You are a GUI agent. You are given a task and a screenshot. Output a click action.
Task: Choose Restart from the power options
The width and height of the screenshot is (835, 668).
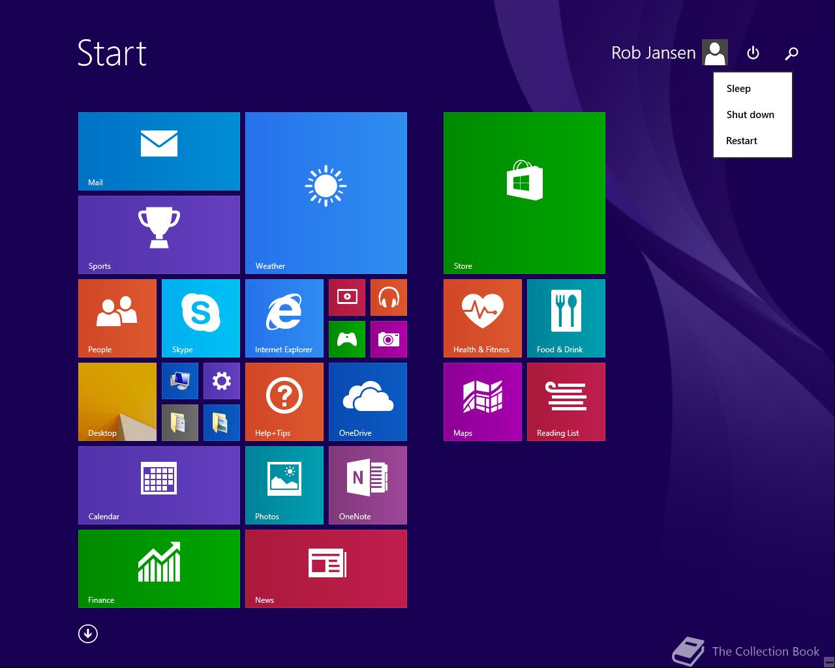coord(742,140)
